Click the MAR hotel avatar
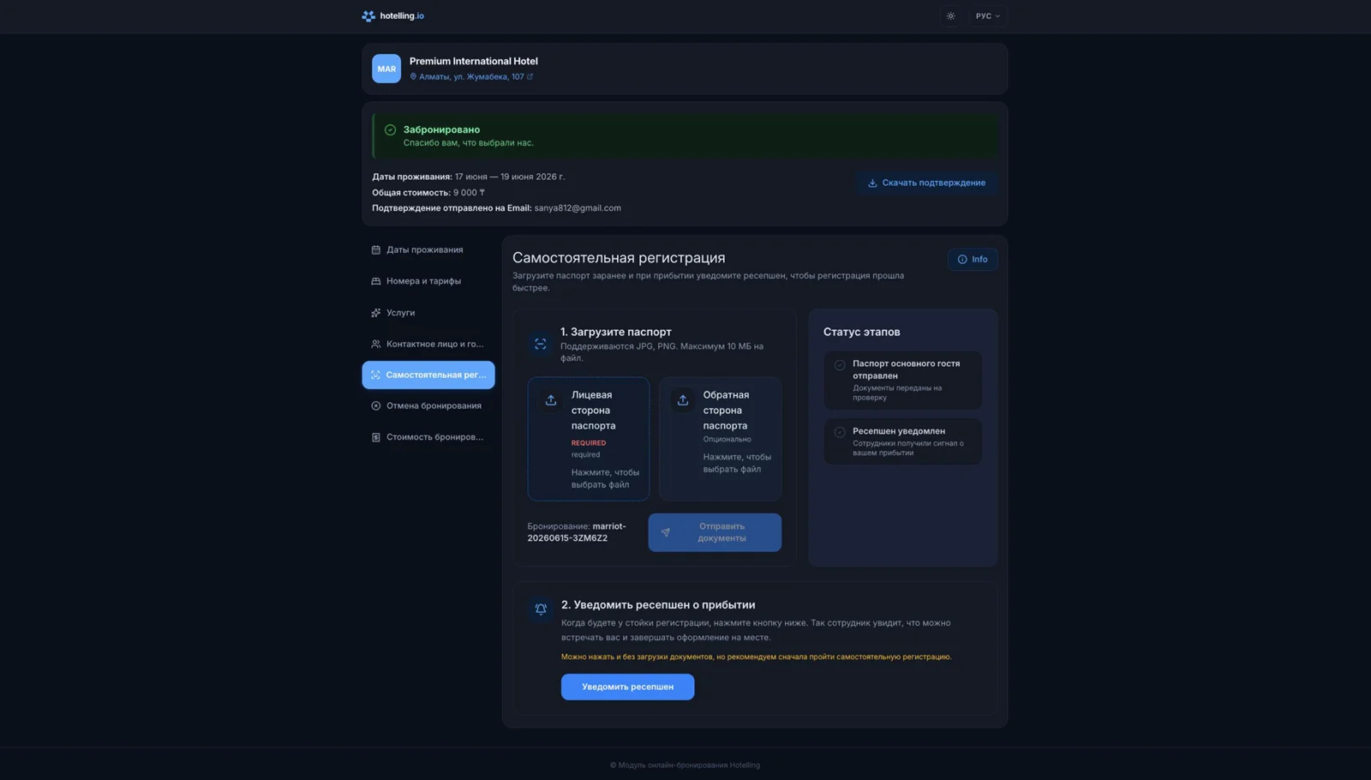Image resolution: width=1371 pixels, height=780 pixels. click(386, 69)
